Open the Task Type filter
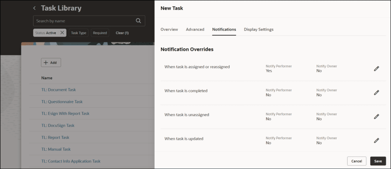 [x=79, y=33]
